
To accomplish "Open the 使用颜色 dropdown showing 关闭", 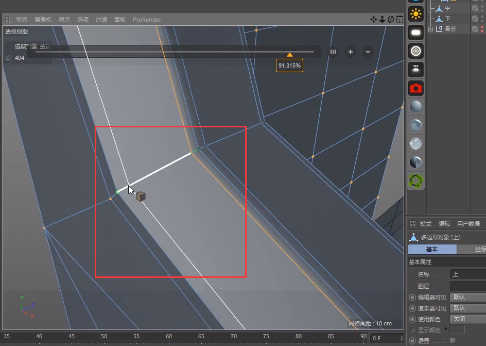I will [467, 319].
